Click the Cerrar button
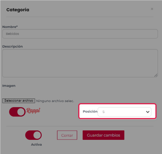The width and height of the screenshot is (162, 154). (67, 135)
